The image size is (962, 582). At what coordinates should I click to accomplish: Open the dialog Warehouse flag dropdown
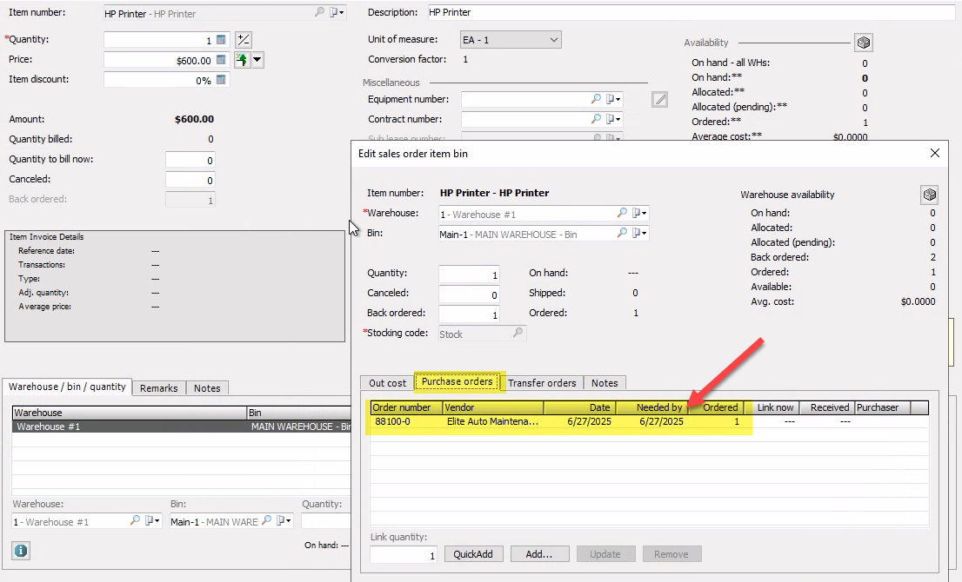640,213
